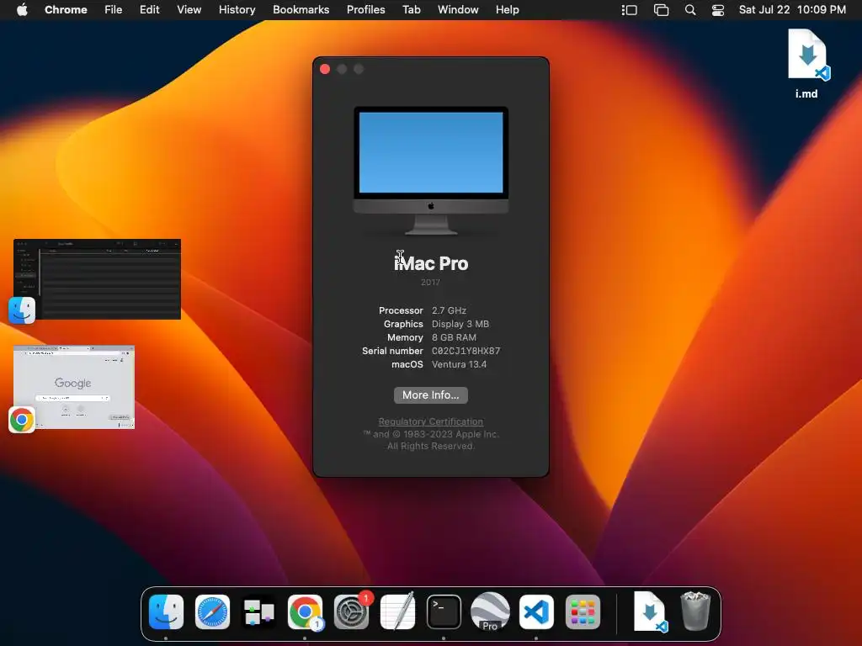Image resolution: width=862 pixels, height=646 pixels.
Task: Open System Settings from the Dock
Action: 352,612
